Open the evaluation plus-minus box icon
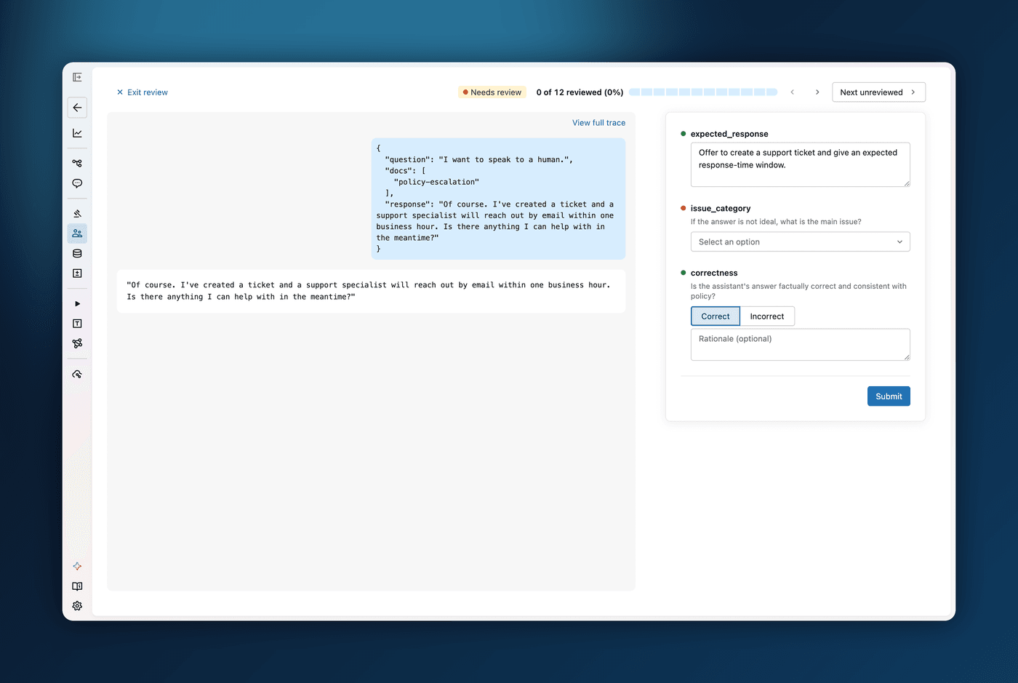The image size is (1018, 683). [77, 273]
